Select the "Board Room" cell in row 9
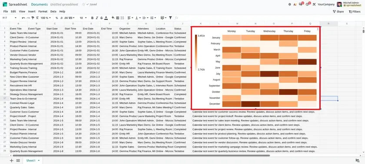The width and height of the screenshot is (365, 164). (164, 64)
